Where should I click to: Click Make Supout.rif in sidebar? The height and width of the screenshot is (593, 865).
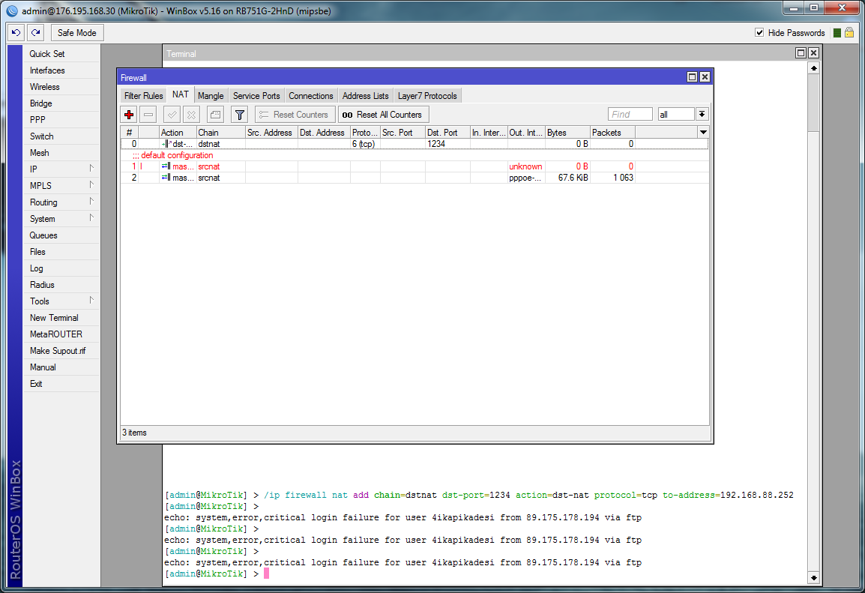61,351
